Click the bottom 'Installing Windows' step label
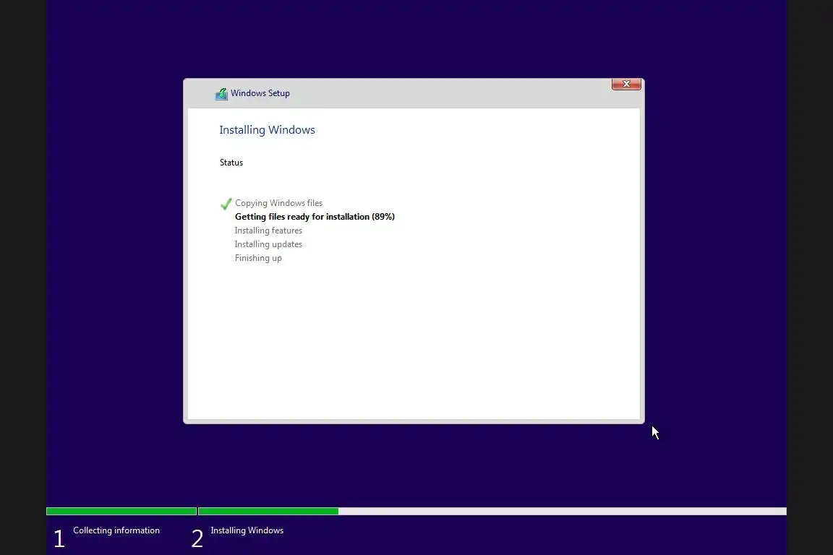This screenshot has height=555, width=833. coord(247,530)
